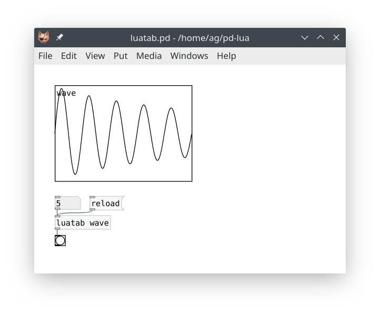
Task: Open the View menu
Action: click(x=95, y=56)
